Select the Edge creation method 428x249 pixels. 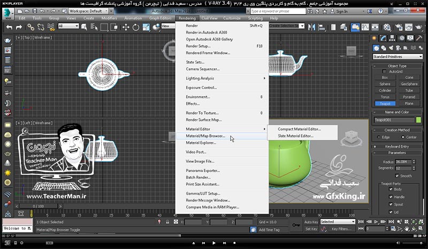tap(379, 137)
